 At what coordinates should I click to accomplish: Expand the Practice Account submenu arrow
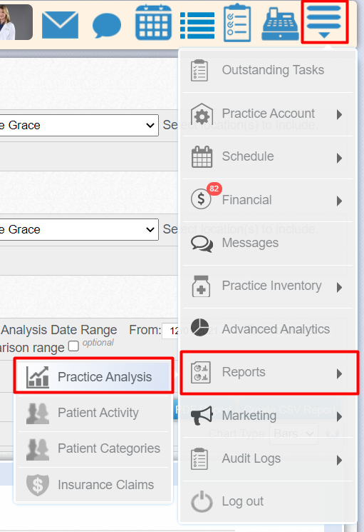339,115
